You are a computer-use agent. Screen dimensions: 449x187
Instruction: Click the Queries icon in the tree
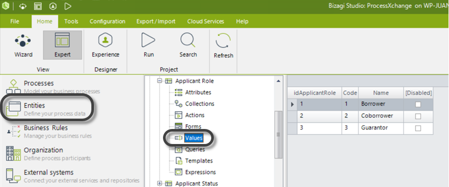tap(179, 149)
